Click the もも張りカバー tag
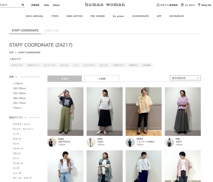Screen dimensions: 213x182 pyautogui.click(x=118, y=65)
